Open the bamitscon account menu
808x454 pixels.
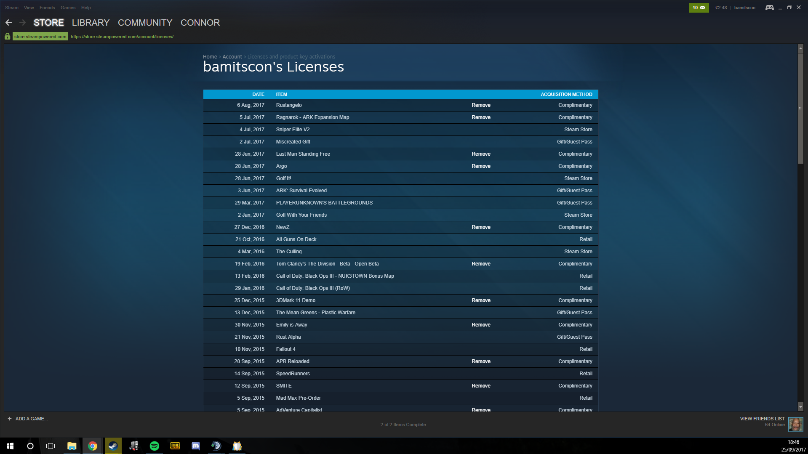click(744, 8)
